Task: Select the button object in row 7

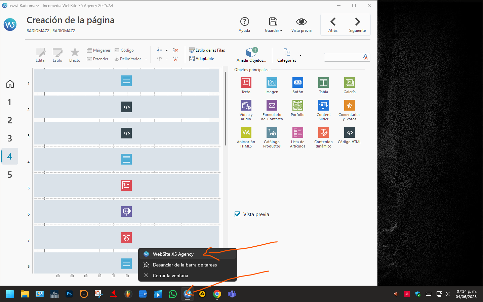Action: point(126,238)
